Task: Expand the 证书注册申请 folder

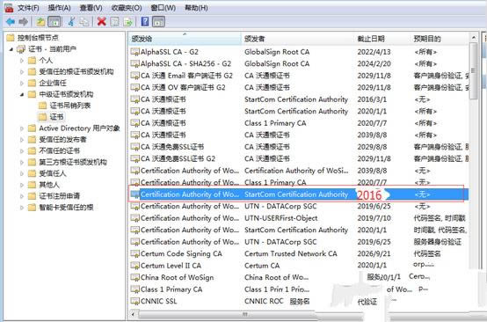Action: point(22,196)
